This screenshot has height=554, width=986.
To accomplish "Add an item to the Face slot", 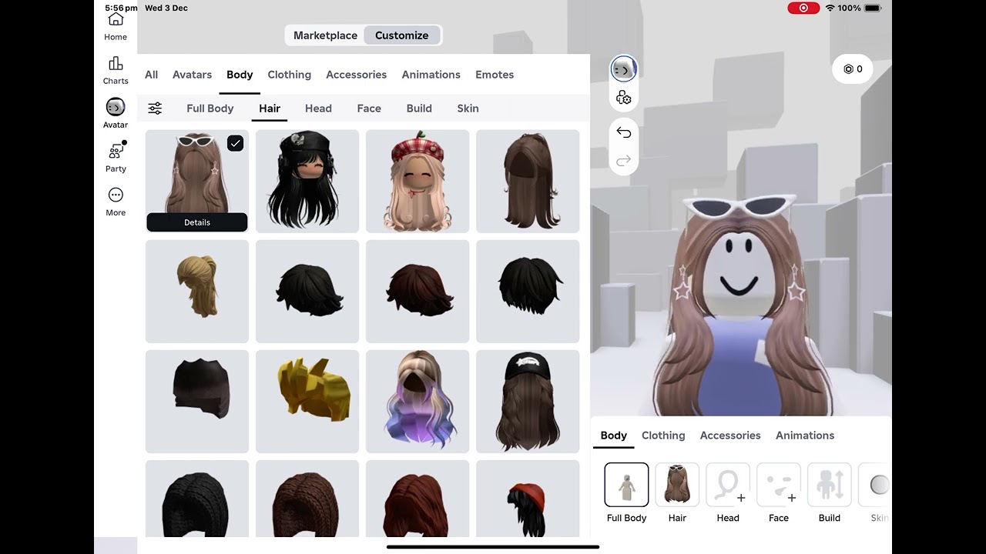I will click(x=779, y=486).
